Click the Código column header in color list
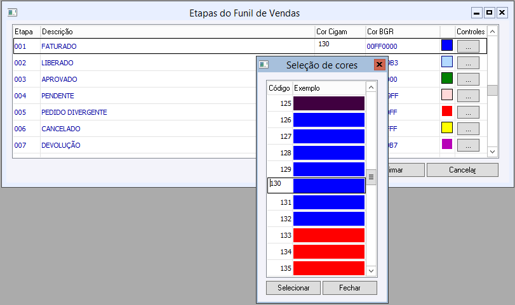Image resolution: width=515 pixels, height=305 pixels. [x=279, y=88]
